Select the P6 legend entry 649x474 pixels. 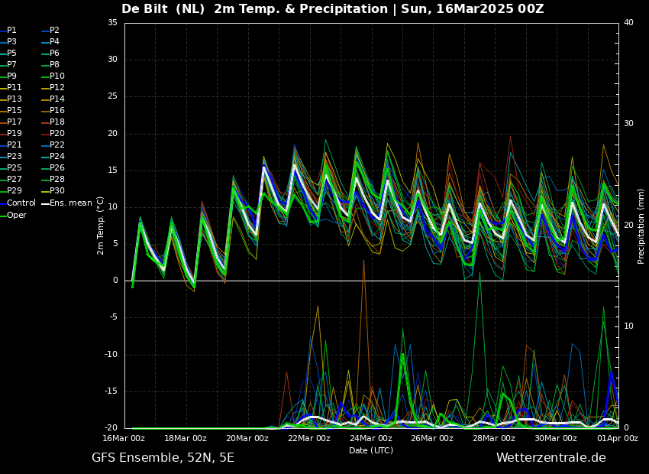(51, 53)
